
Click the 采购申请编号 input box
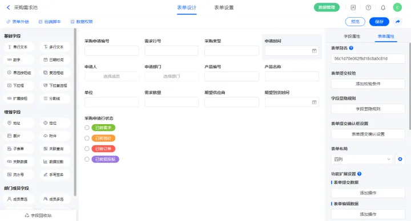tap(112, 51)
